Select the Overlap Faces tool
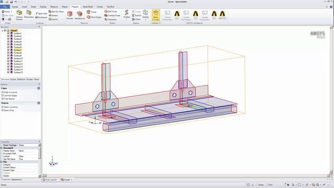This screenshot has height=188, width=334. (x=112, y=15)
